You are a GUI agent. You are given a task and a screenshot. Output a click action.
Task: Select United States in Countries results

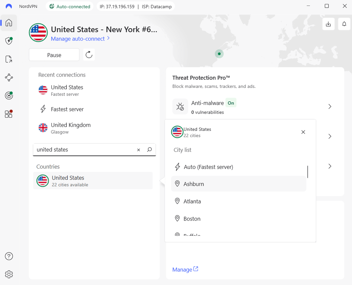click(x=93, y=181)
